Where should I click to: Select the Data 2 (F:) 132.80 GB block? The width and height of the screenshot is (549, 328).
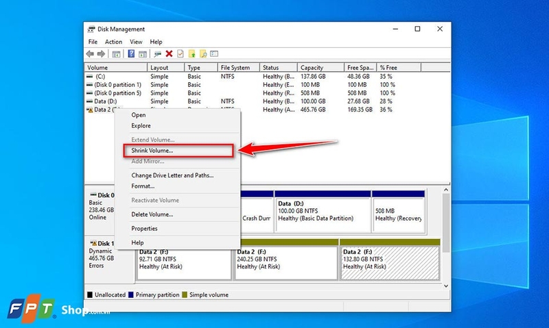tap(390, 260)
